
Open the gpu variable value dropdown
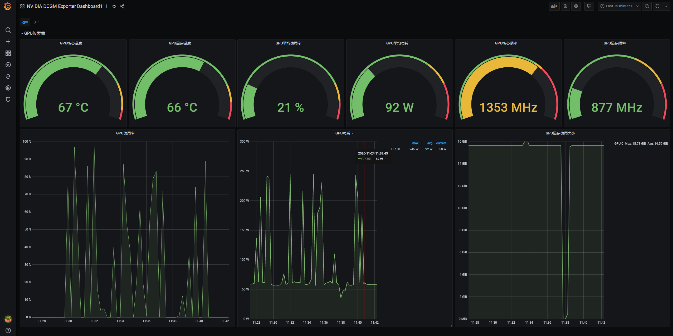(x=36, y=22)
